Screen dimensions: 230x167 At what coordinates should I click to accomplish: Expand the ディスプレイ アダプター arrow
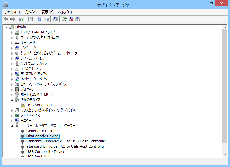click(12, 74)
